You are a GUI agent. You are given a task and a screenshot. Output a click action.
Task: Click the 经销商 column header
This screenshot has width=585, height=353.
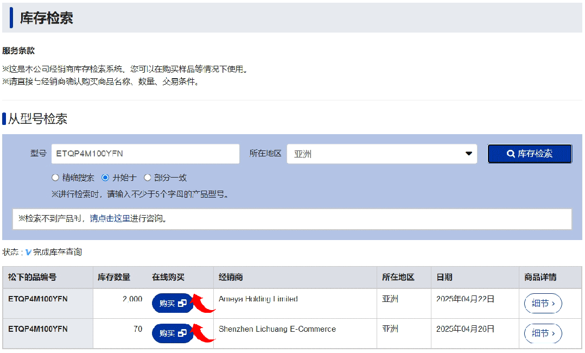tap(231, 277)
